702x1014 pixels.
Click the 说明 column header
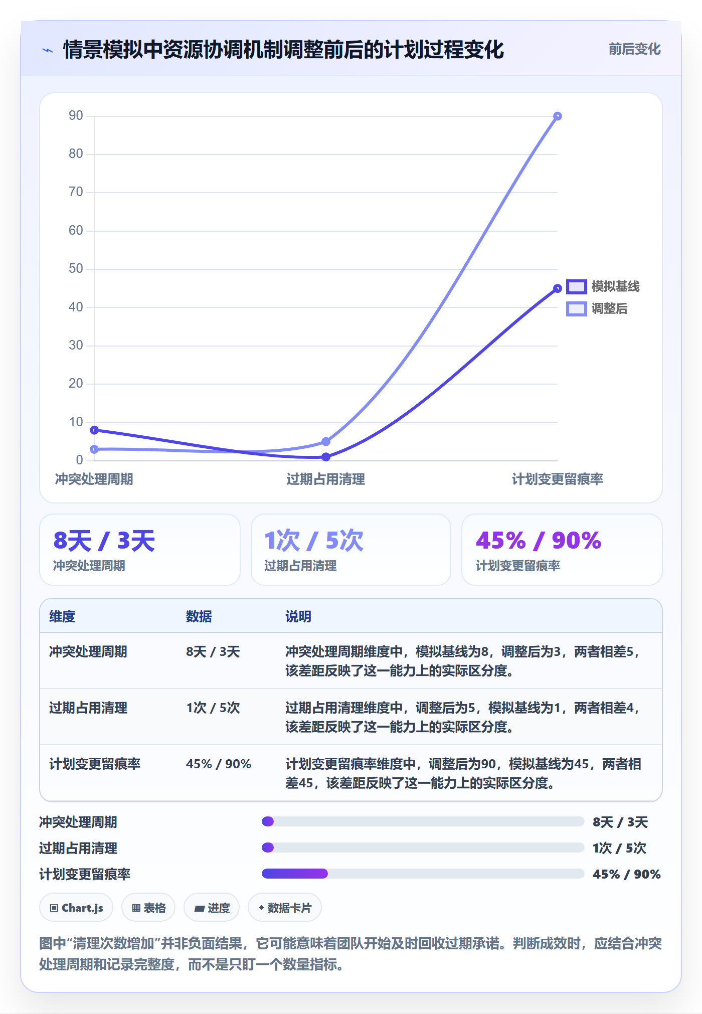click(298, 617)
